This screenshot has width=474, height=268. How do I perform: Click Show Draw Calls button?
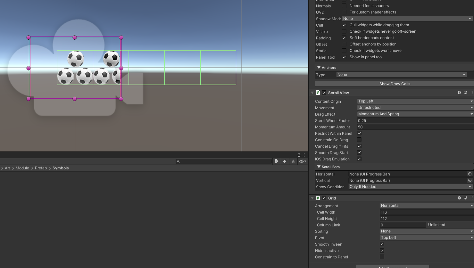coord(395,84)
